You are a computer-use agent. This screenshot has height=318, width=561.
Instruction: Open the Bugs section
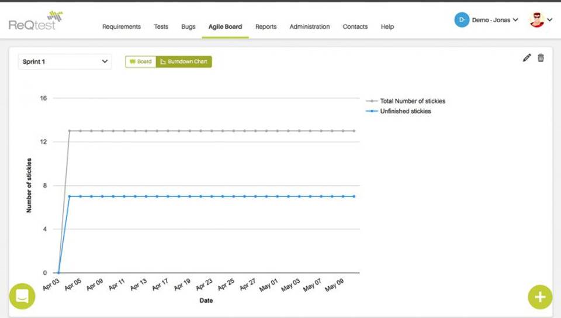[x=188, y=26]
